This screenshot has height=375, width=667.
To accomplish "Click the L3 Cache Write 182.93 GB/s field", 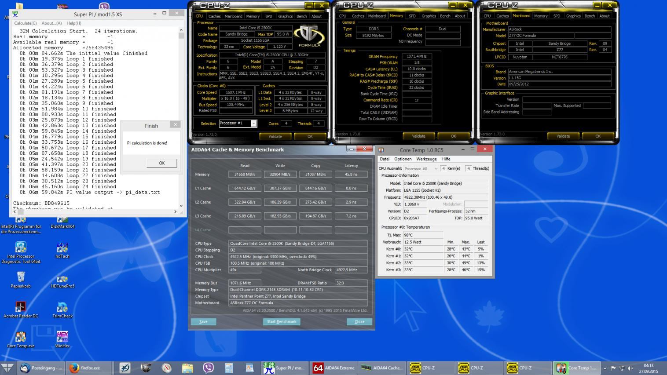I will (280, 216).
